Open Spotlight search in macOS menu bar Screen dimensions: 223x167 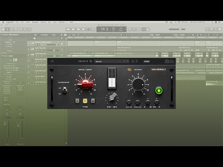tap(212, 22)
